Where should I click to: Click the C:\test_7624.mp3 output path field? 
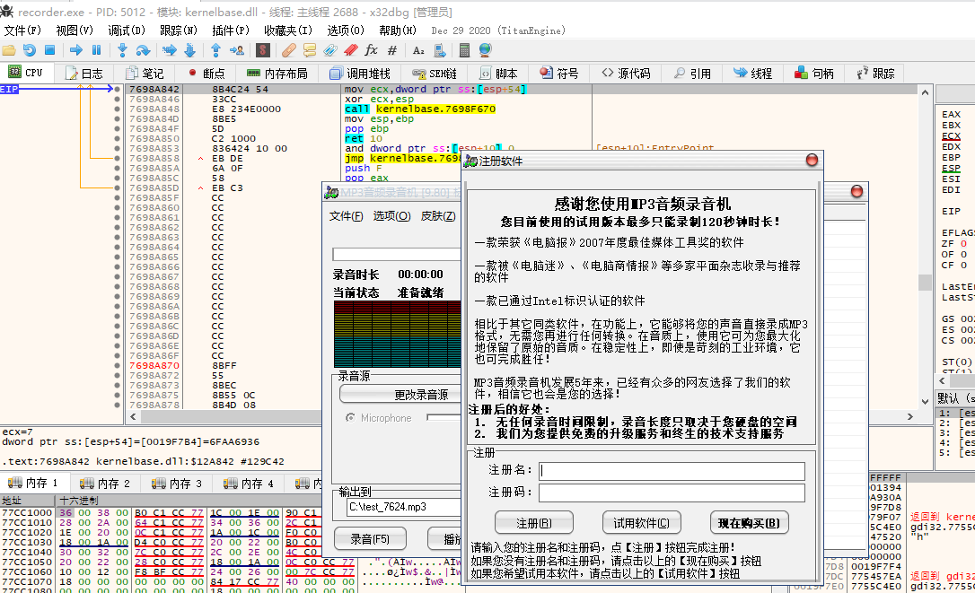[403, 507]
